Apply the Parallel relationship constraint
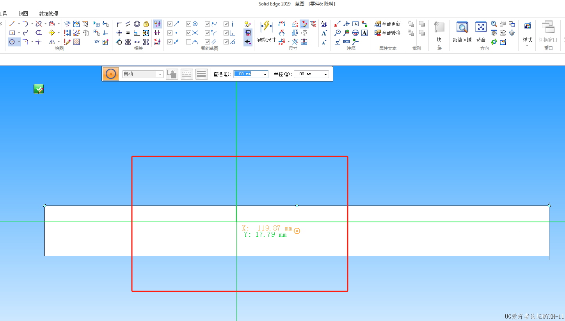 [x=128, y=24]
